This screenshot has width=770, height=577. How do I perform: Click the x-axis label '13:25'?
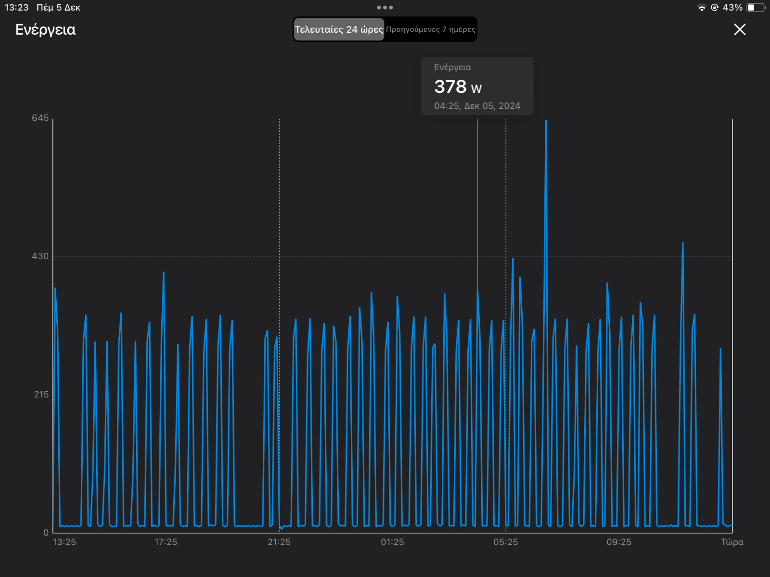[64, 542]
